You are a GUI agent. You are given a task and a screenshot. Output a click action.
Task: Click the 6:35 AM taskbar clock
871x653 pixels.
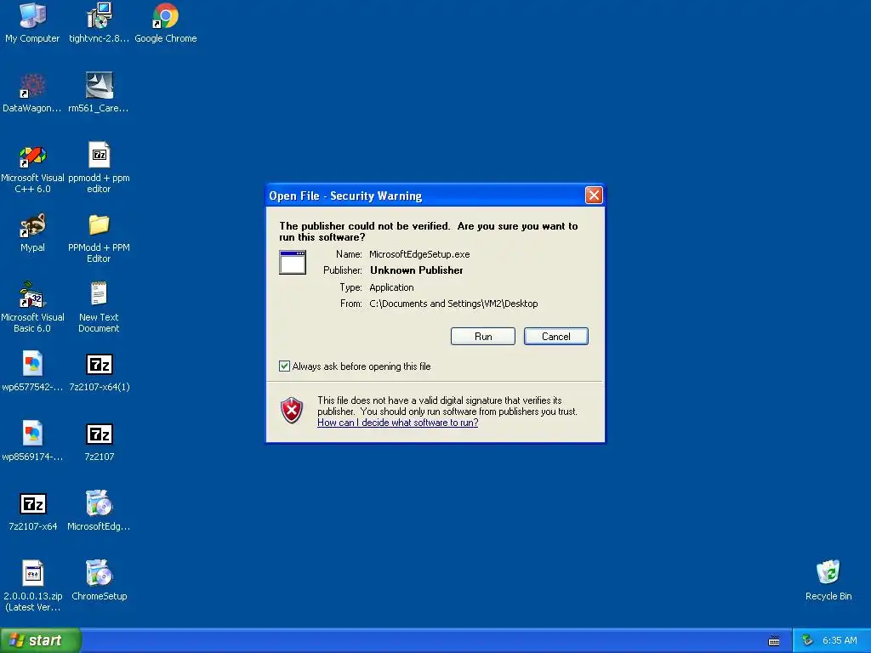point(840,640)
